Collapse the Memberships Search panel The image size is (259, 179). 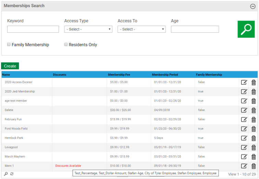coord(253,6)
